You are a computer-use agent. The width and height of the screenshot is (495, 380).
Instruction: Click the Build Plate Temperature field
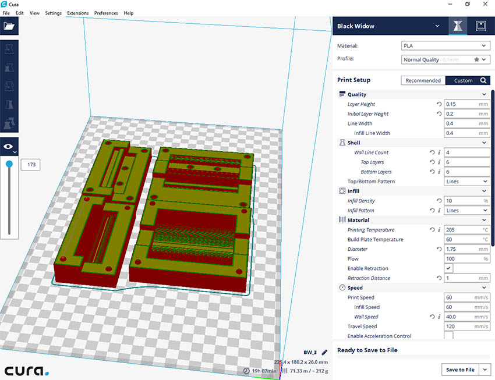click(467, 239)
